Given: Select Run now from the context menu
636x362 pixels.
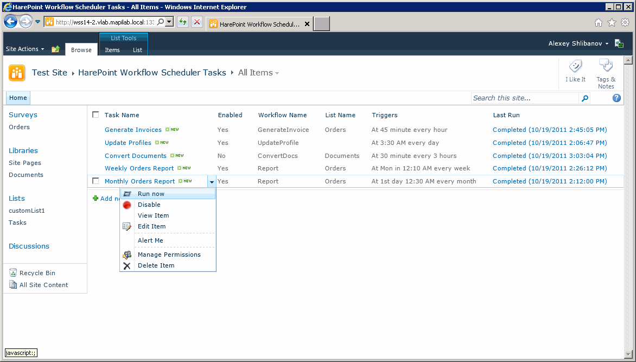Looking at the screenshot, I should click(x=168, y=194).
